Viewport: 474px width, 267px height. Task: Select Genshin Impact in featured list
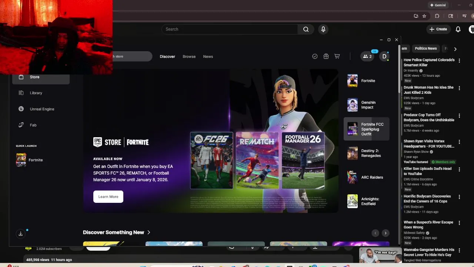[x=367, y=105]
